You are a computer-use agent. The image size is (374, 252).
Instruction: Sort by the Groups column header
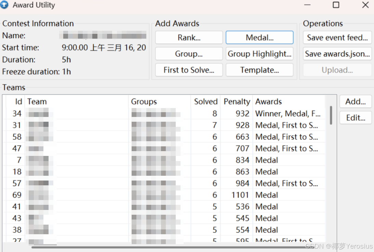pyautogui.click(x=160, y=102)
